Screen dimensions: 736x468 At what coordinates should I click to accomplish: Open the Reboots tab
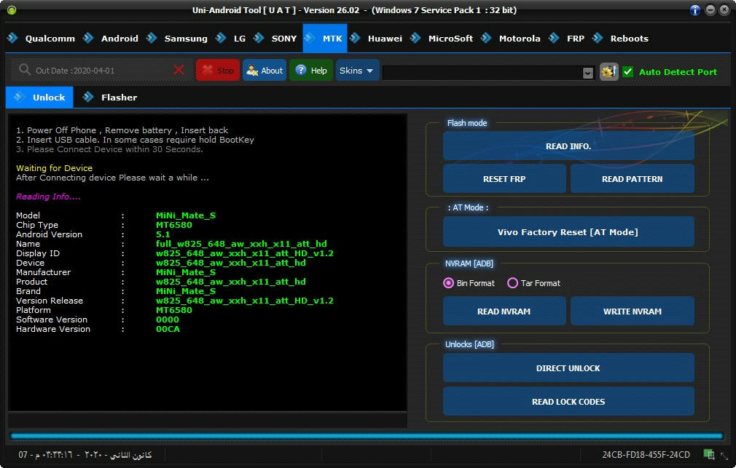(621, 39)
